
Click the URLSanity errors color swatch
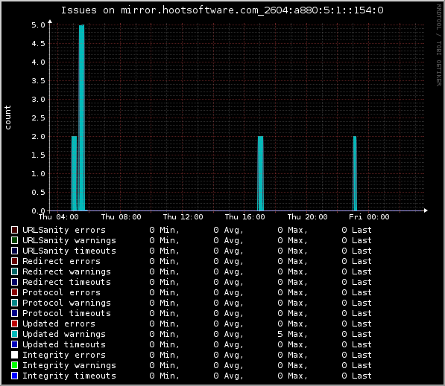[14, 230]
